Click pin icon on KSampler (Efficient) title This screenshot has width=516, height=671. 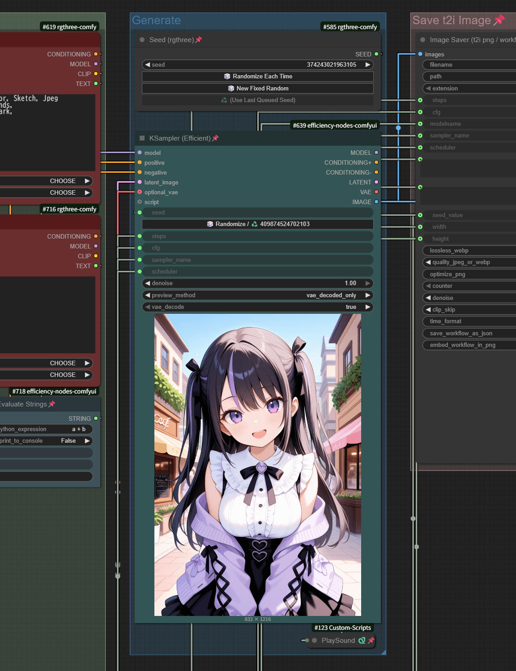[x=215, y=138]
